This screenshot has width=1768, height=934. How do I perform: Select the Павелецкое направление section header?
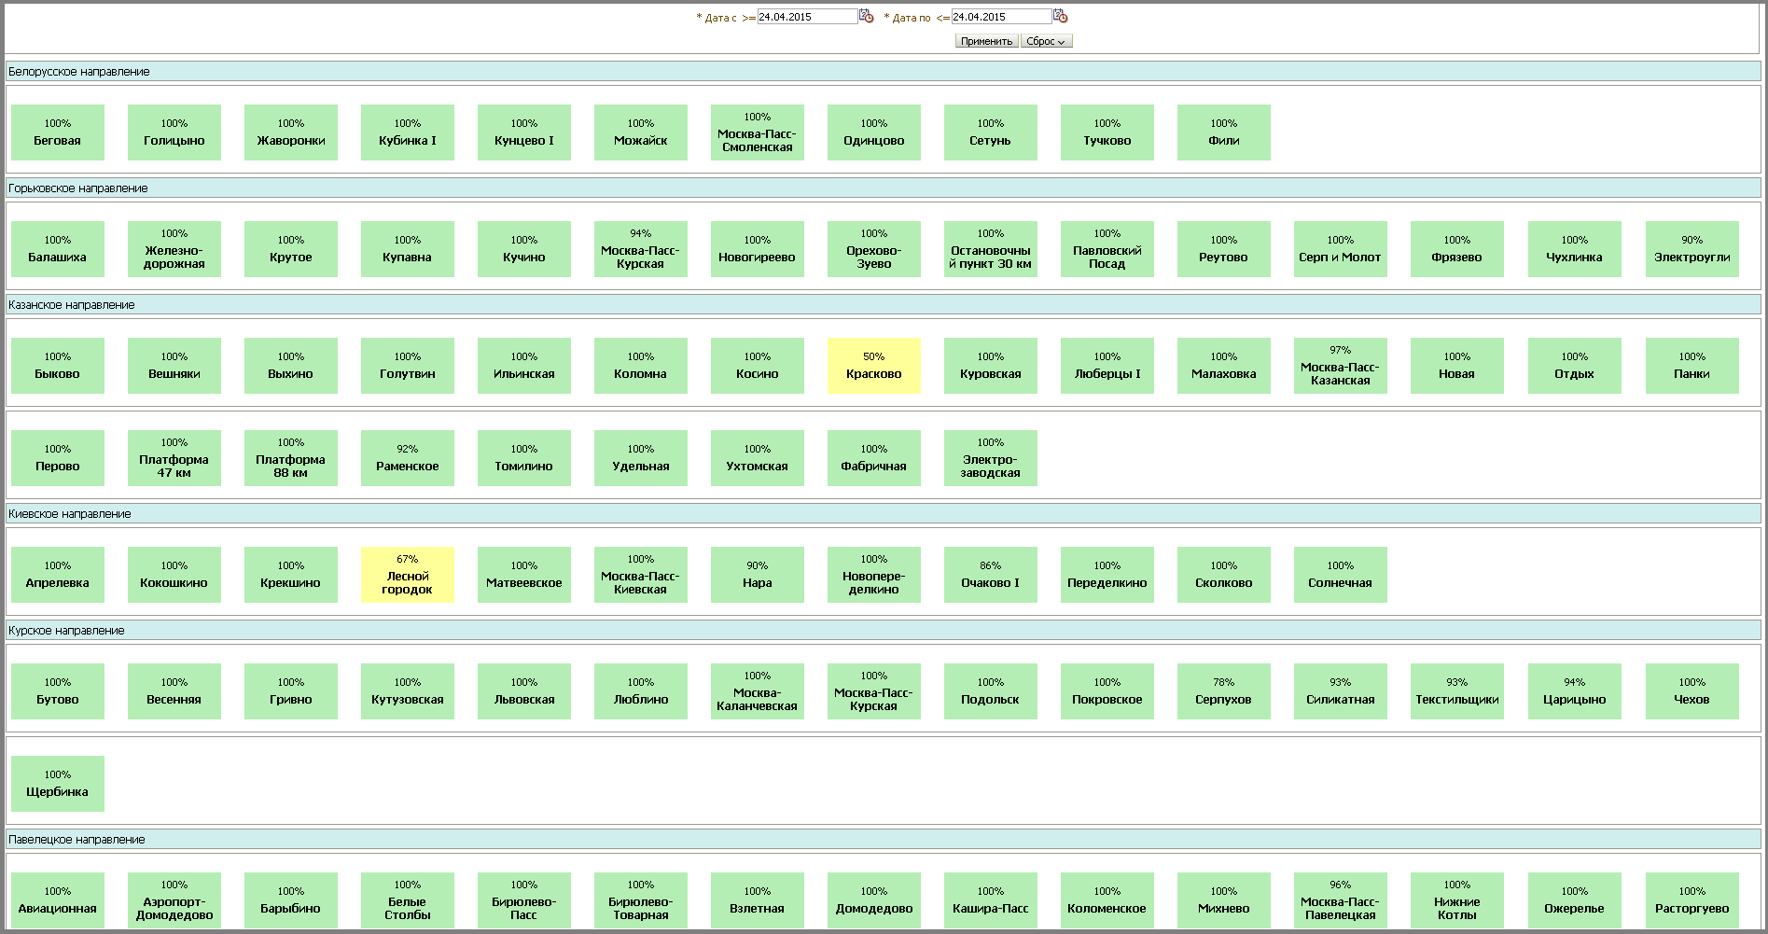[883, 840]
